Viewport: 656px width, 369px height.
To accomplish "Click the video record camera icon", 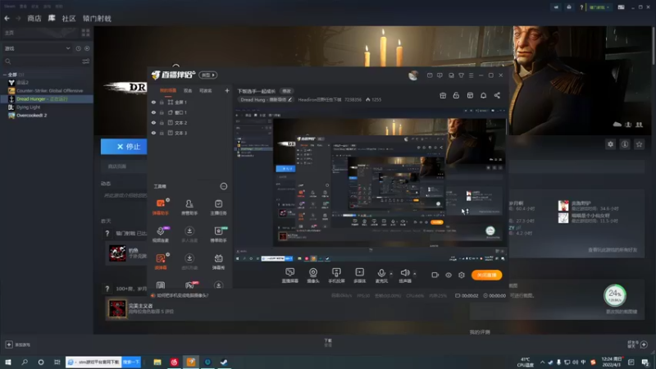I will tap(435, 275).
